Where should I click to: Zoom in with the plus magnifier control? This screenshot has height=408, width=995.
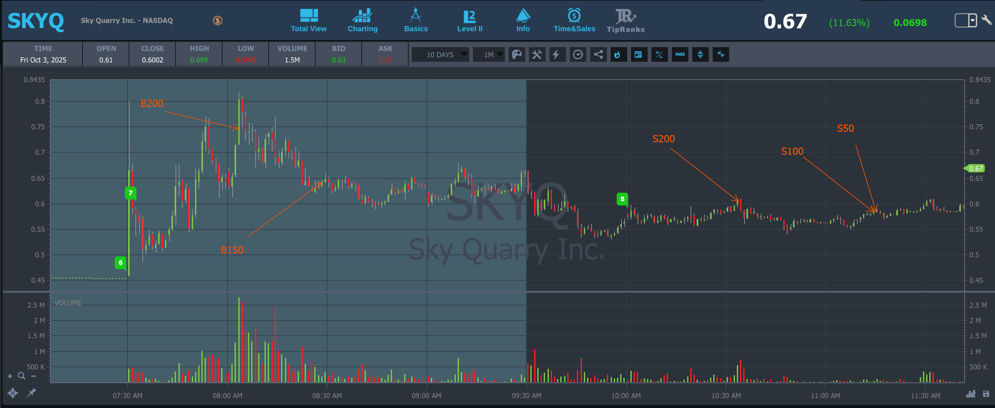pyautogui.click(x=10, y=376)
